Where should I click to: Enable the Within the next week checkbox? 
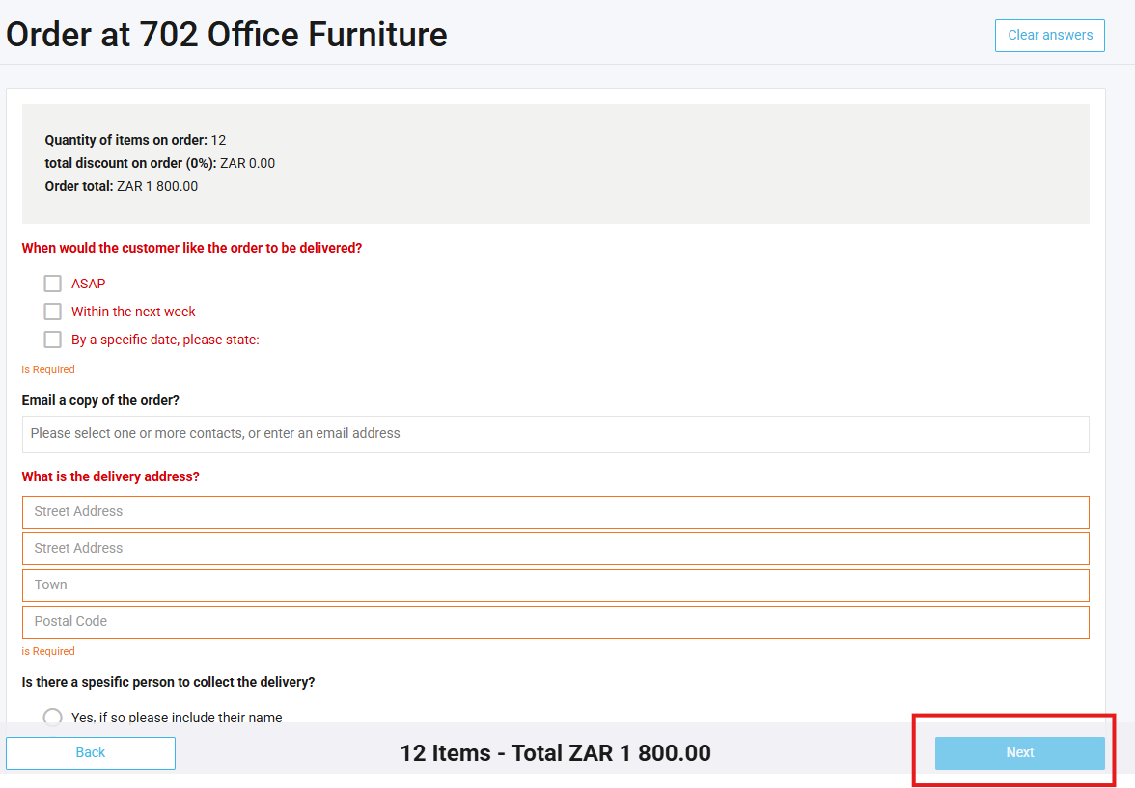point(53,312)
